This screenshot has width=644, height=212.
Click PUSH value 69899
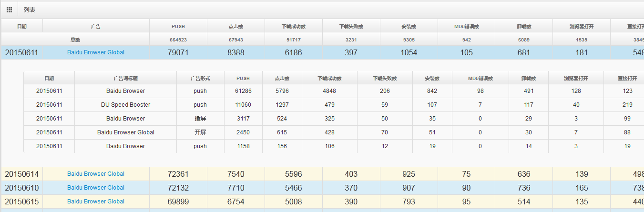pos(178,202)
